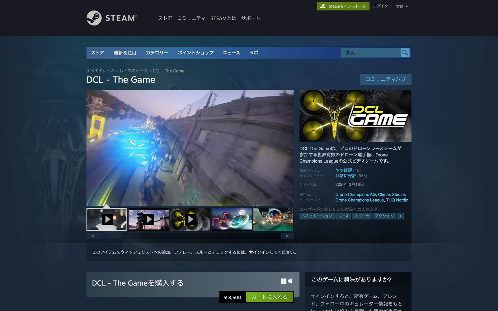Go to レースのゲーム via the breadcrumb link
Screen dimensions: 498x311
[x=134, y=71]
